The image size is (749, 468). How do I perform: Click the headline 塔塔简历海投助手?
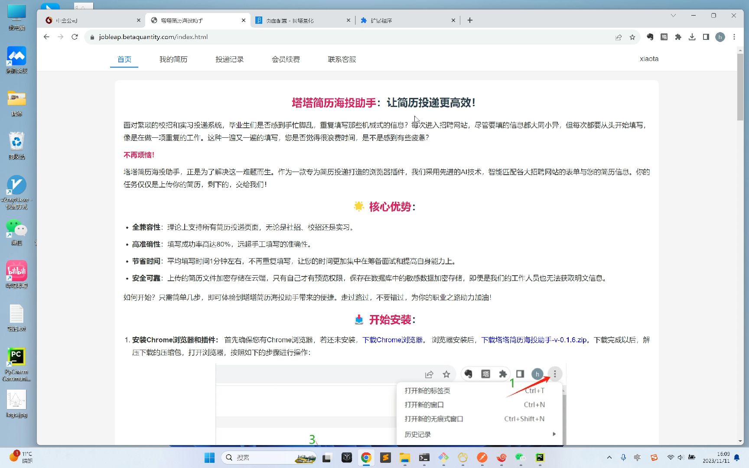tap(334, 103)
